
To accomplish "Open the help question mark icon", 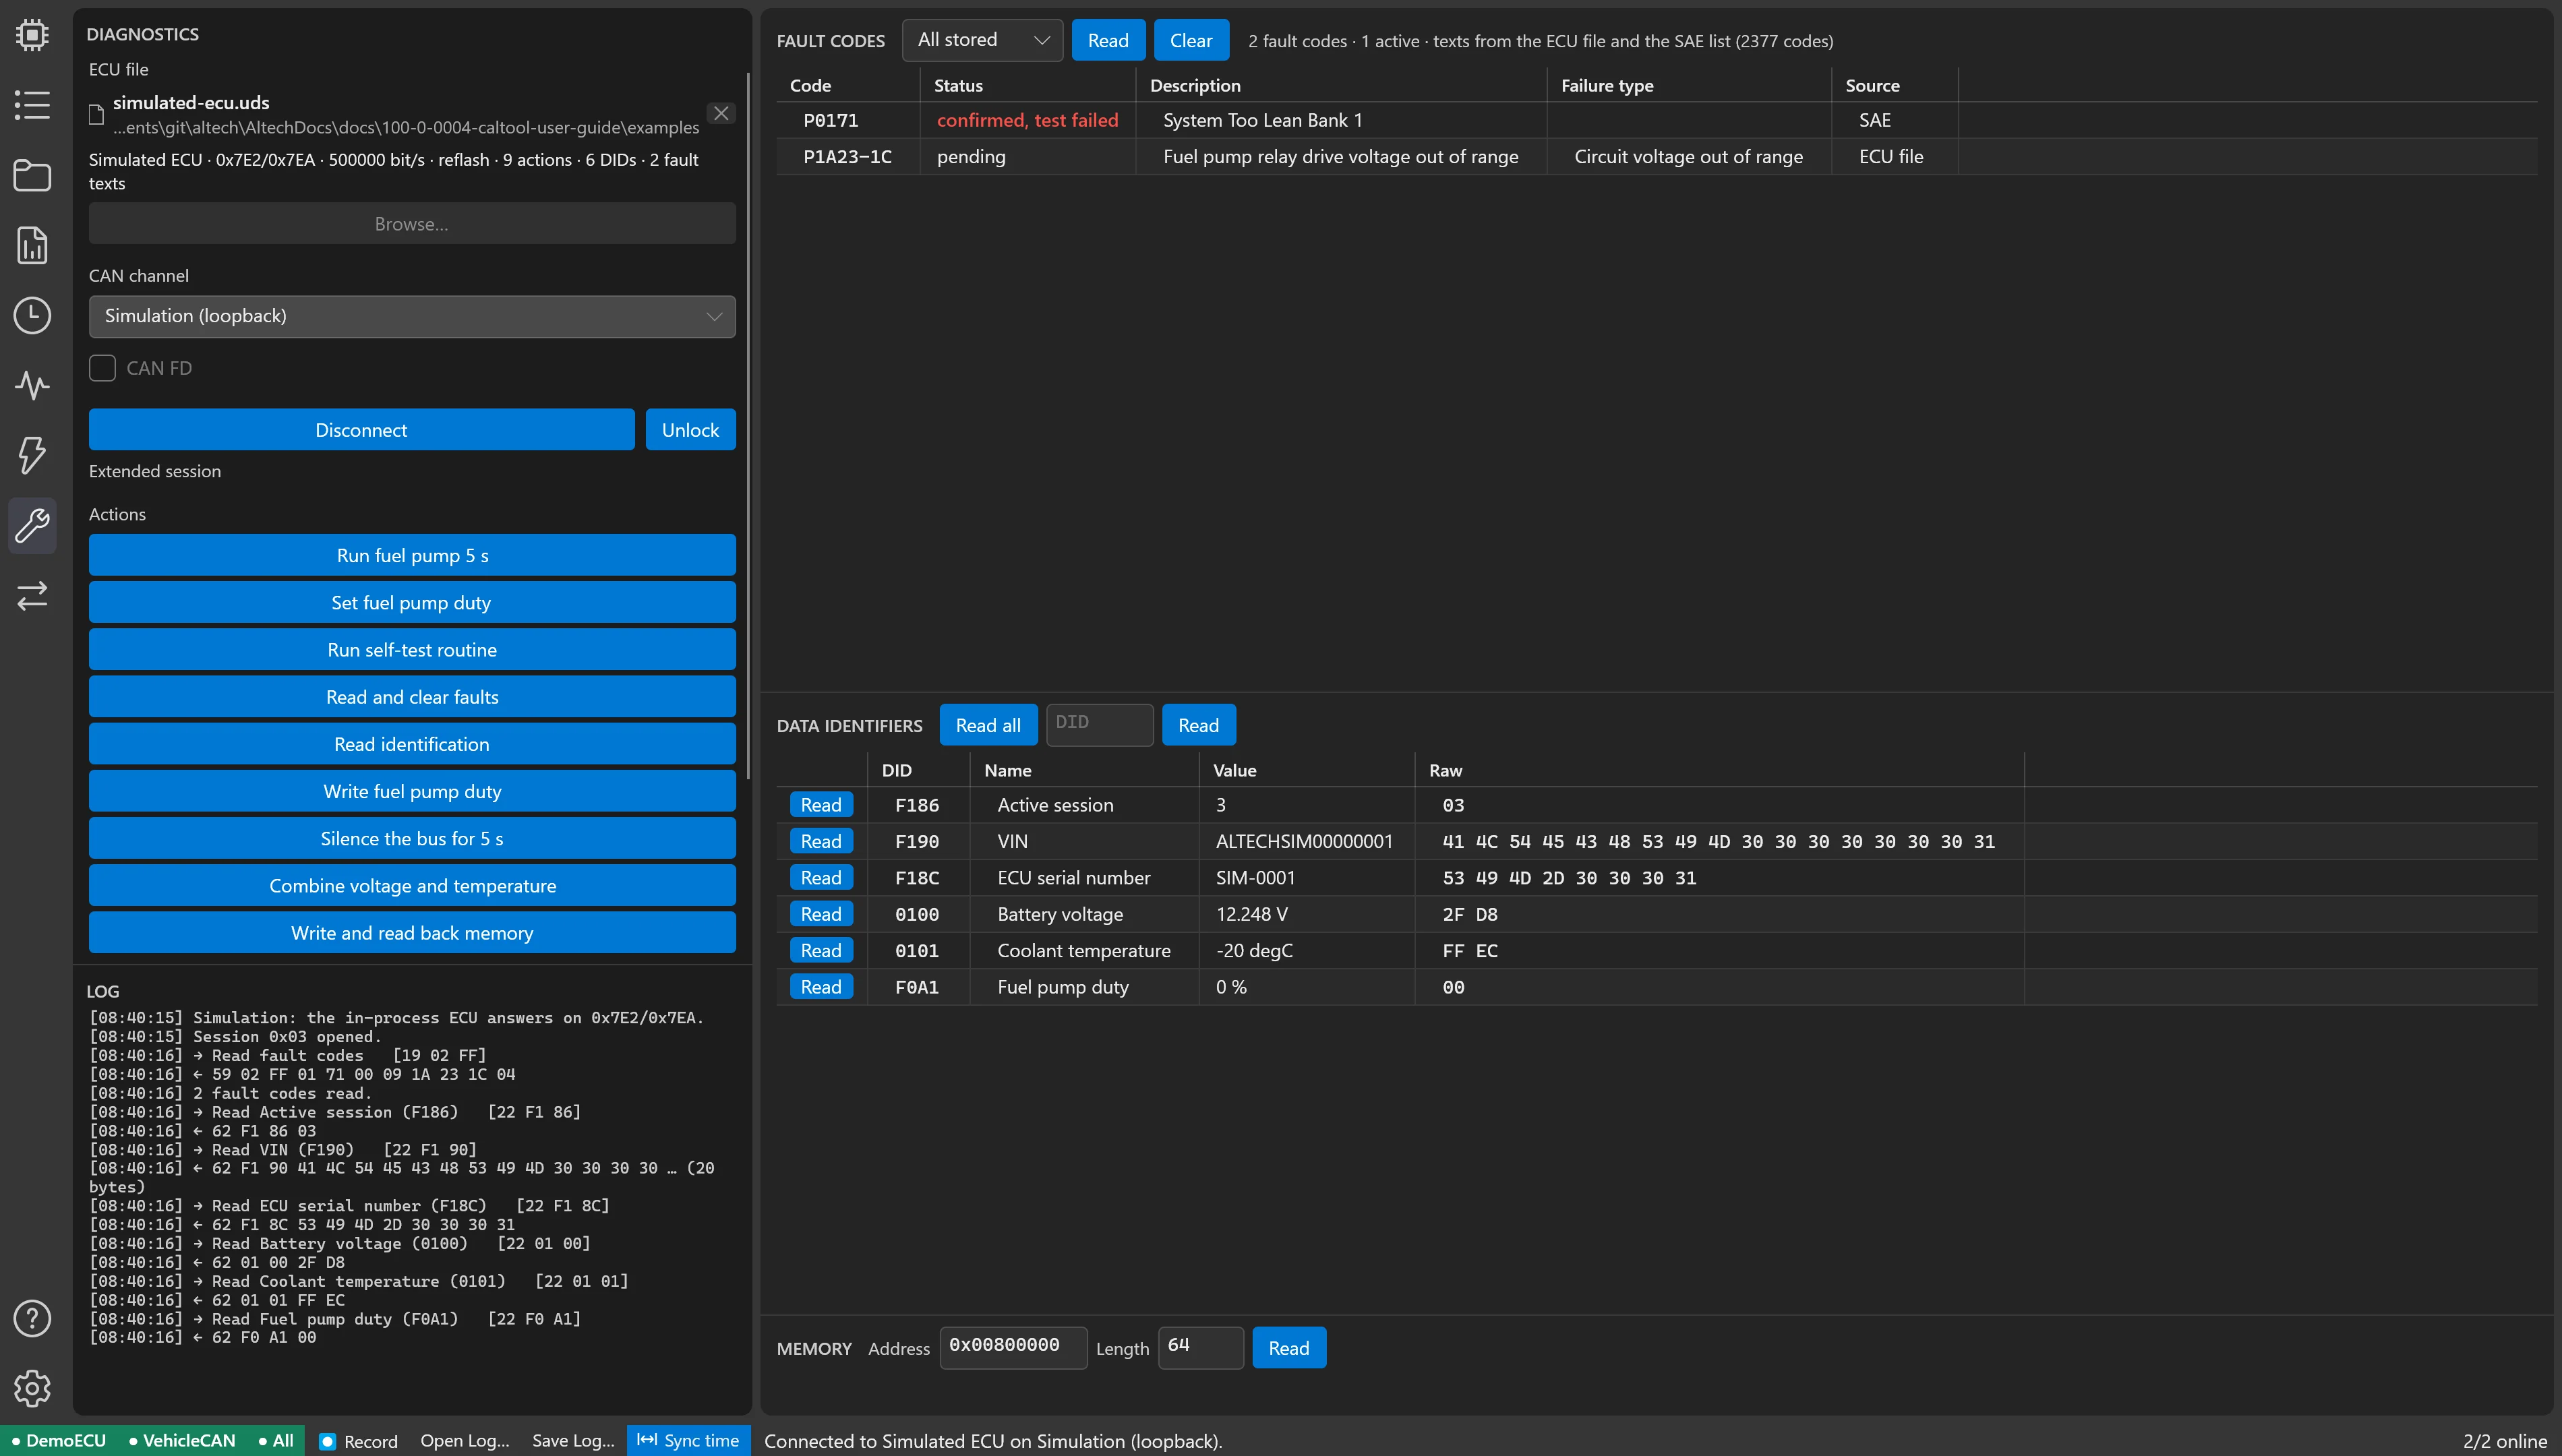I will click(32, 1318).
